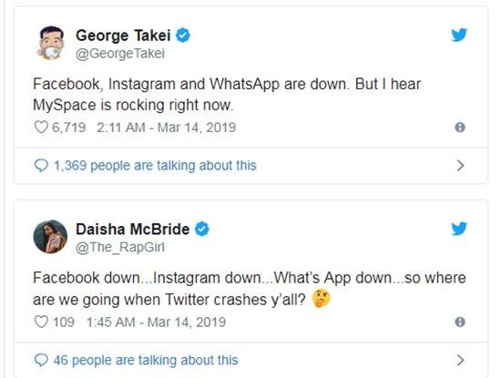Viewport: 501px width, 378px height.
Task: Open Daisha McBride's profile photo
Action: 50,237
